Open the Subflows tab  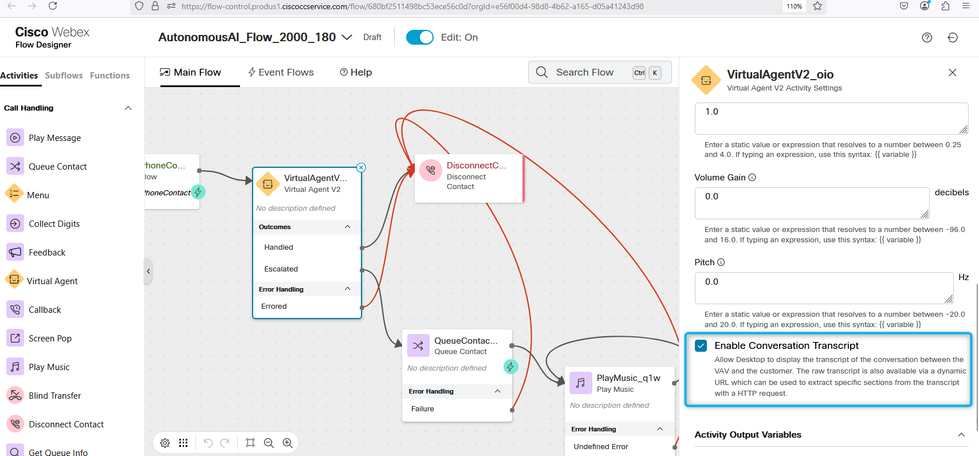tap(64, 76)
